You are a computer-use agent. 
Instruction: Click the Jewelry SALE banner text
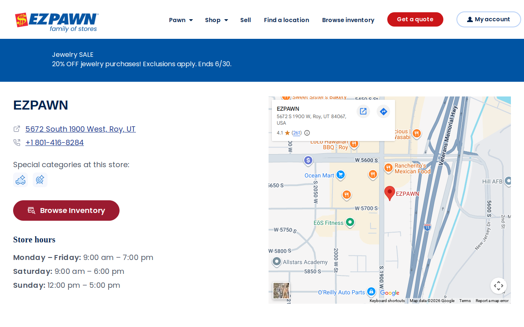(73, 54)
